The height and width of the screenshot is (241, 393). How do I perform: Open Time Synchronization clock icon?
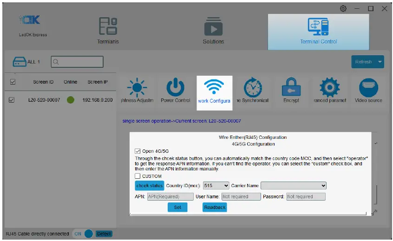[253, 87]
